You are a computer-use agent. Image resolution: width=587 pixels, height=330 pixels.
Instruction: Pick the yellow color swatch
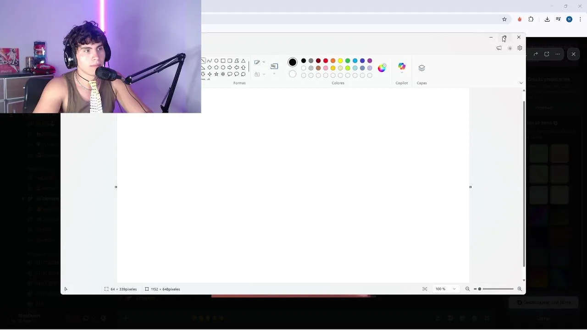340,60
